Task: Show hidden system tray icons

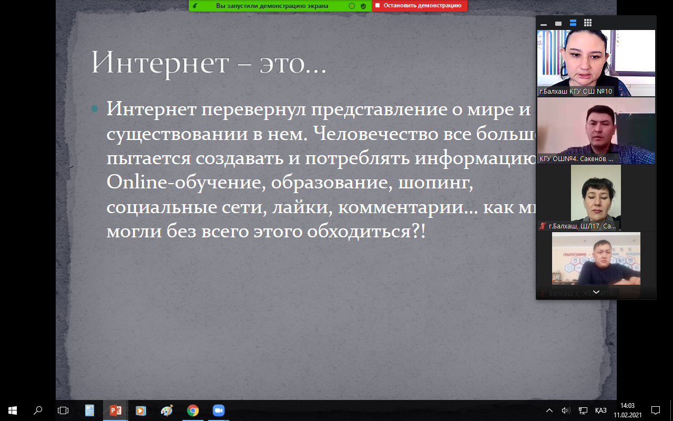Action: pos(549,410)
